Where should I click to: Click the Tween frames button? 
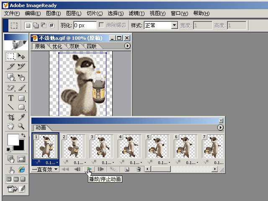point(113,169)
